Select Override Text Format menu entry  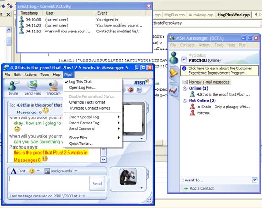point(93,102)
